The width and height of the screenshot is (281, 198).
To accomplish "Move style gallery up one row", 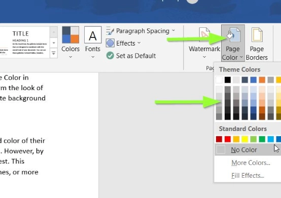I will (54, 32).
